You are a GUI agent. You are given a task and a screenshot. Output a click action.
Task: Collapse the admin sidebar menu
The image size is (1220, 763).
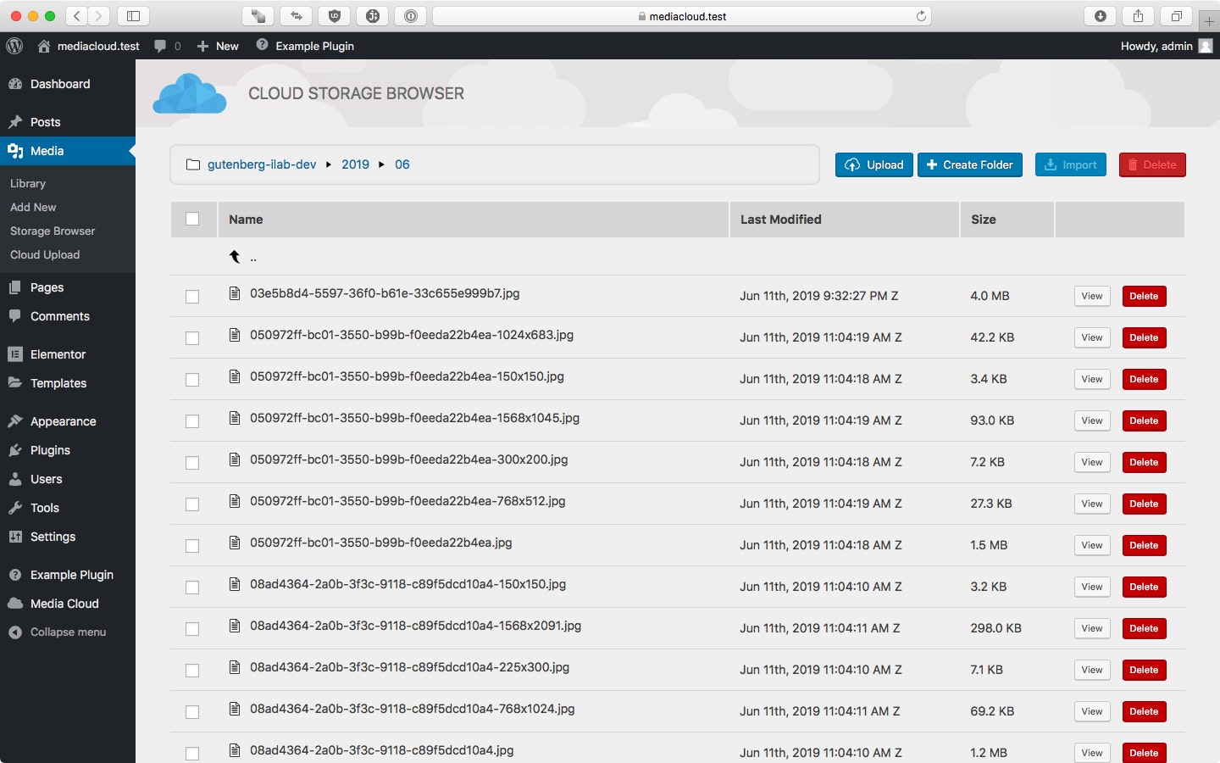(57, 632)
